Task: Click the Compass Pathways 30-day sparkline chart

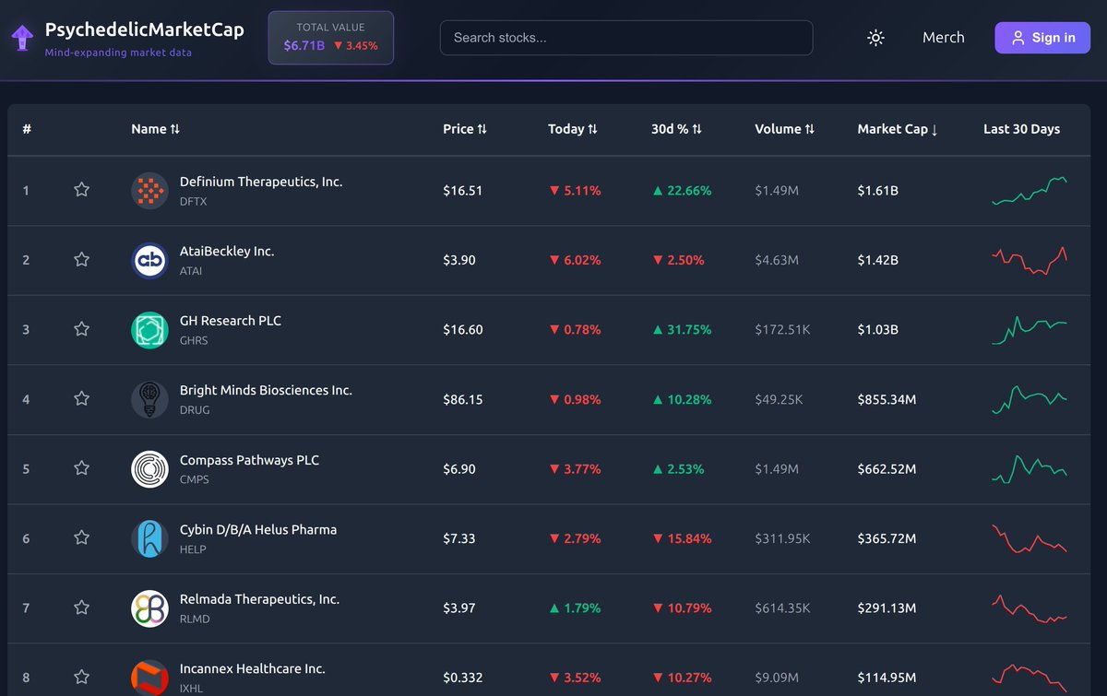Action: [x=1030, y=468]
